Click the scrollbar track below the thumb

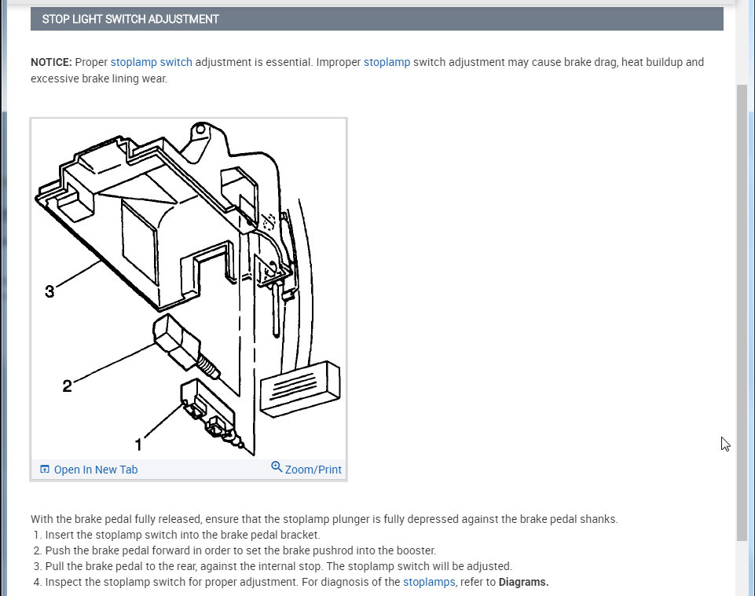pos(742,568)
